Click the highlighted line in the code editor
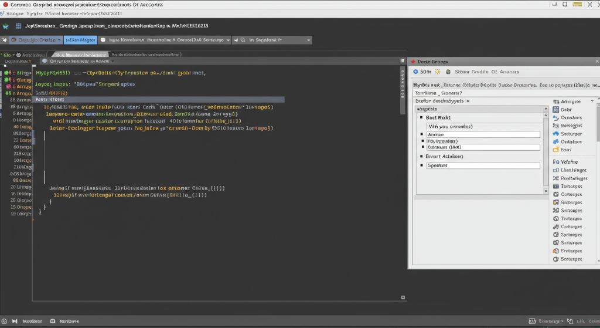Viewport: 600px width, 328px height. point(158,100)
